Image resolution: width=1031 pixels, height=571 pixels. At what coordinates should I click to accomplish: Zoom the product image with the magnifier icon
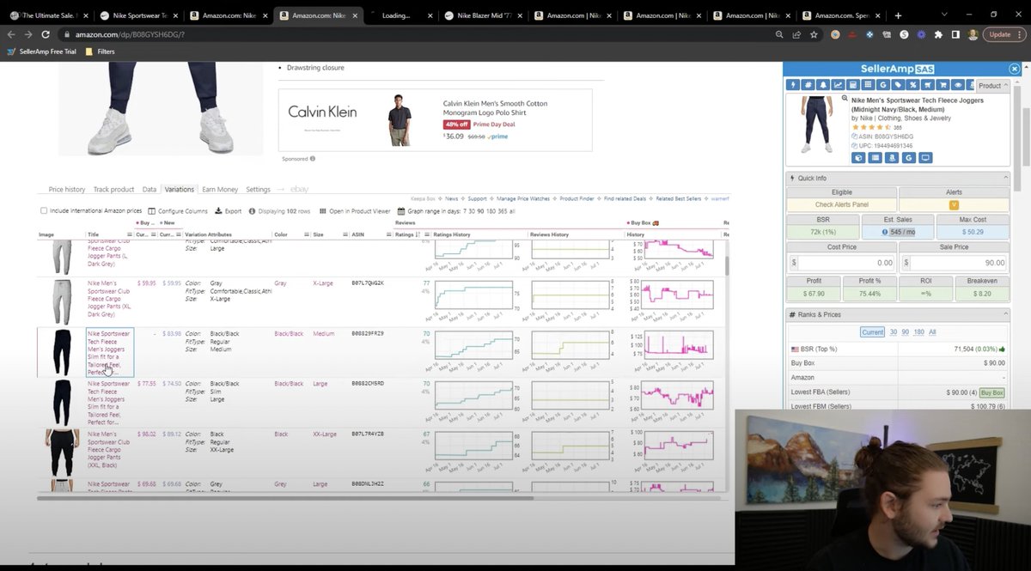[845, 98]
